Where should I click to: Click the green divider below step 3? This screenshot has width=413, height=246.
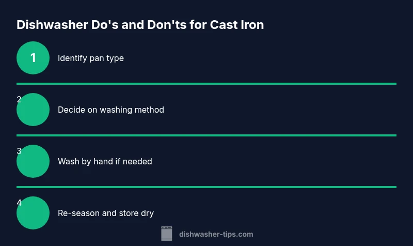point(206,187)
